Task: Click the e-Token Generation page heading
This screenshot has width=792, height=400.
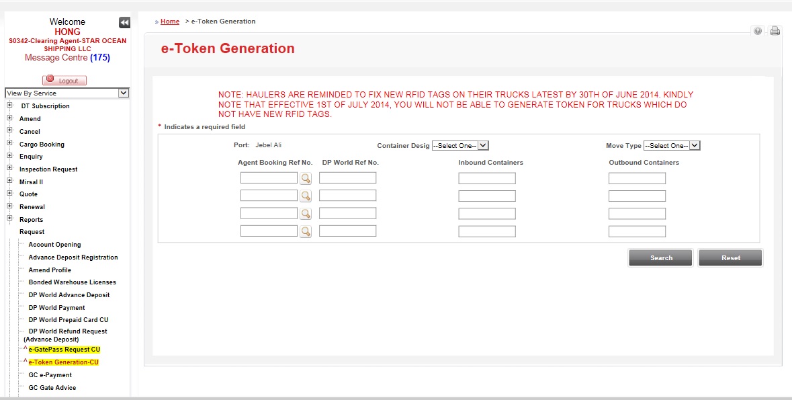Action: (x=228, y=48)
